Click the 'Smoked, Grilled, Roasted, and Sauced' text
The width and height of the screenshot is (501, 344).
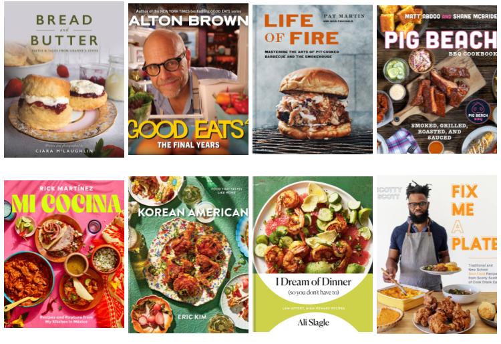439,132
